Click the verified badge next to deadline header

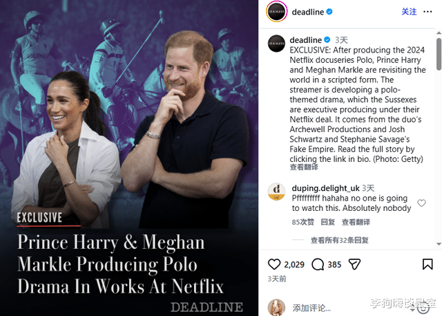(x=329, y=12)
